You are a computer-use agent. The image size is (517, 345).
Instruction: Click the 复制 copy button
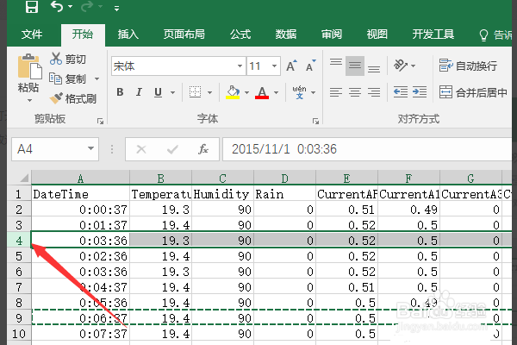point(67,78)
